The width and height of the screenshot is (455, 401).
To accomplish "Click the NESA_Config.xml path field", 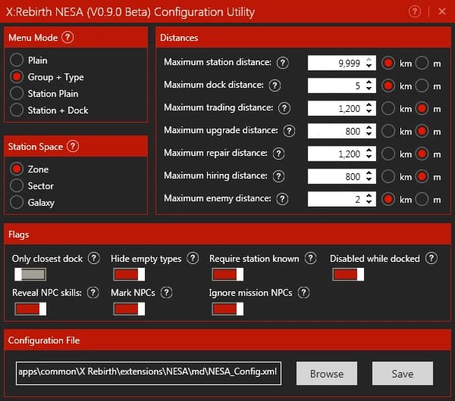I will [x=149, y=373].
